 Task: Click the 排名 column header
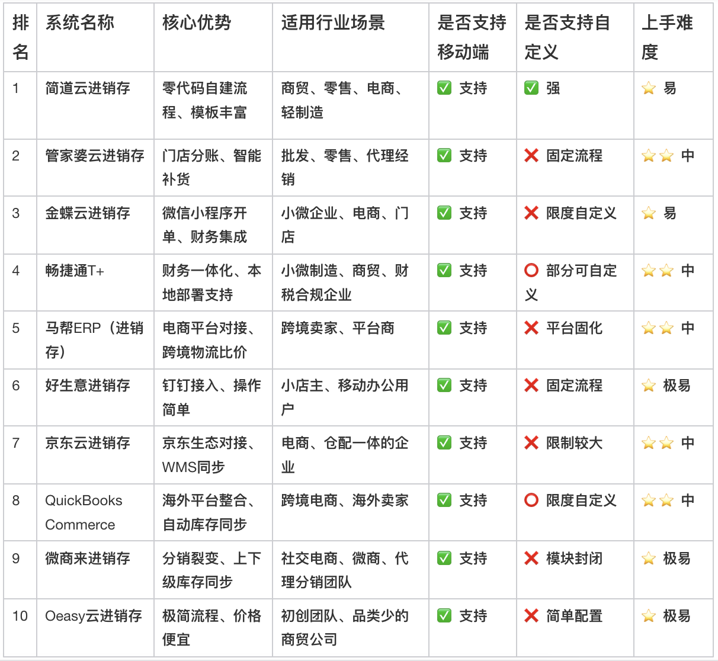20,37
